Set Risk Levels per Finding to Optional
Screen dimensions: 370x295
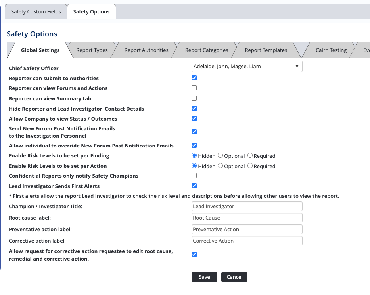coord(220,156)
